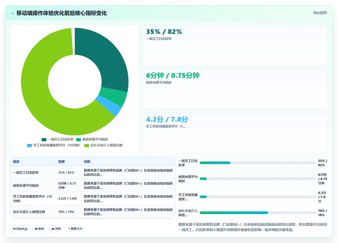The image size is (338, 243).
Task: Click the progress bar for 店长手动介入换班
Action: tap(258, 213)
